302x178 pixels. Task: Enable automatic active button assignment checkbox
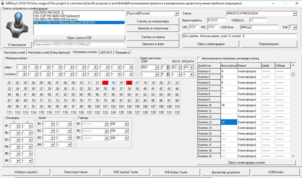point(199,58)
